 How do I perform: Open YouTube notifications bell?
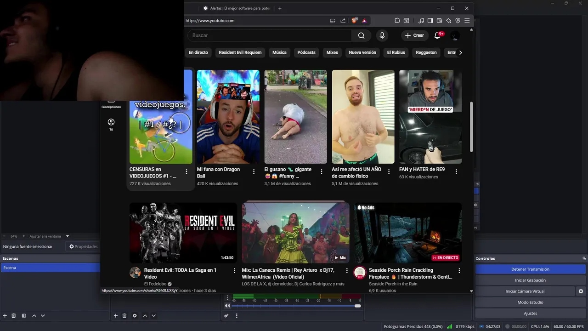[437, 35]
